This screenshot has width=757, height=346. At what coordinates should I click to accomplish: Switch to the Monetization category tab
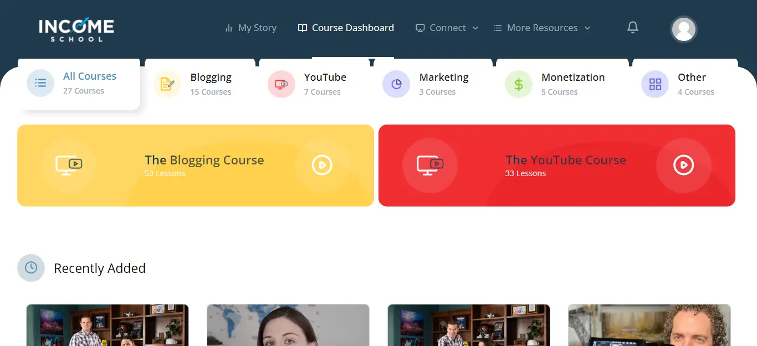[562, 84]
